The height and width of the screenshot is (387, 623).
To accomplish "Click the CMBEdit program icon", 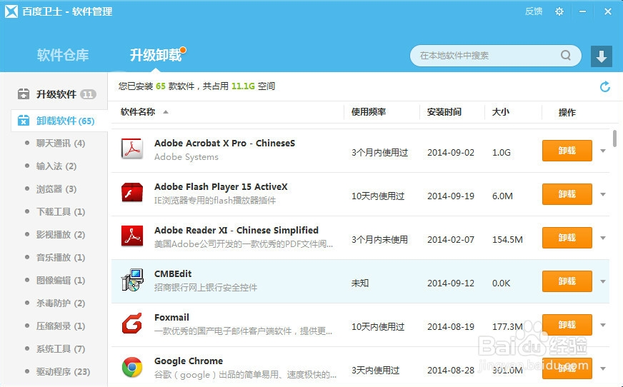I will pos(132,280).
